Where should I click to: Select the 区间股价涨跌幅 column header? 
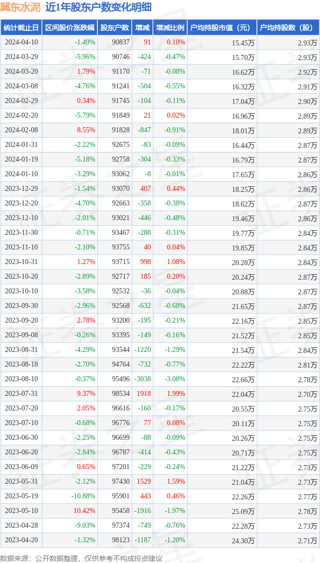(x=70, y=28)
